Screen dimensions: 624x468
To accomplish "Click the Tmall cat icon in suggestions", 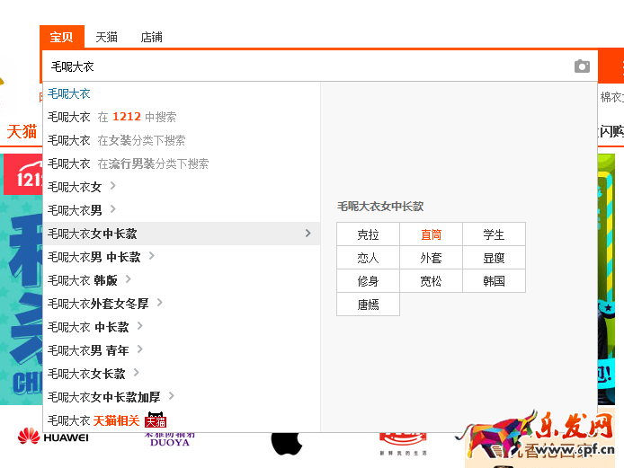I will 156,420.
